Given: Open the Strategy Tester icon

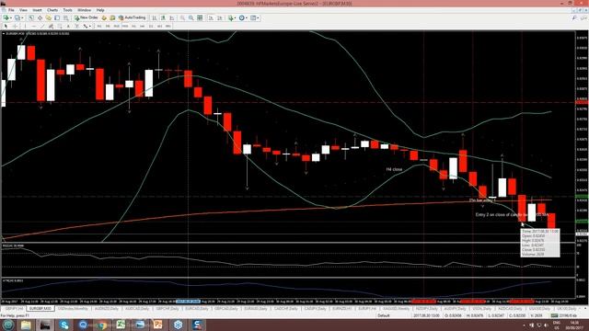Looking at the screenshot, I should click(65, 17).
